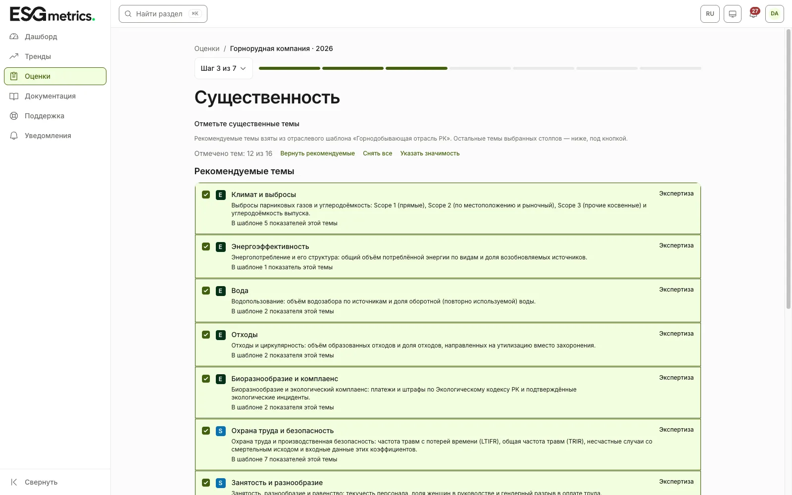Screen dimensions: 792x495
Task: Open Экспертиза for Климат и выбросы
Action: click(676, 194)
